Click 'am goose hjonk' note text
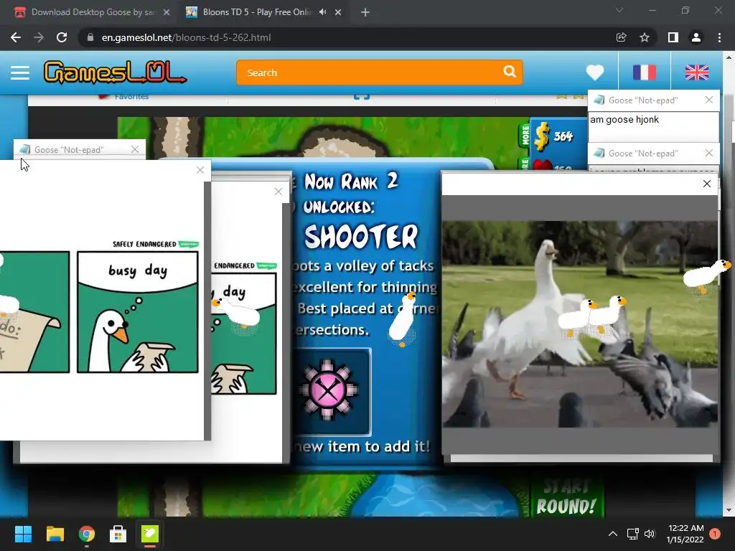 pos(624,120)
